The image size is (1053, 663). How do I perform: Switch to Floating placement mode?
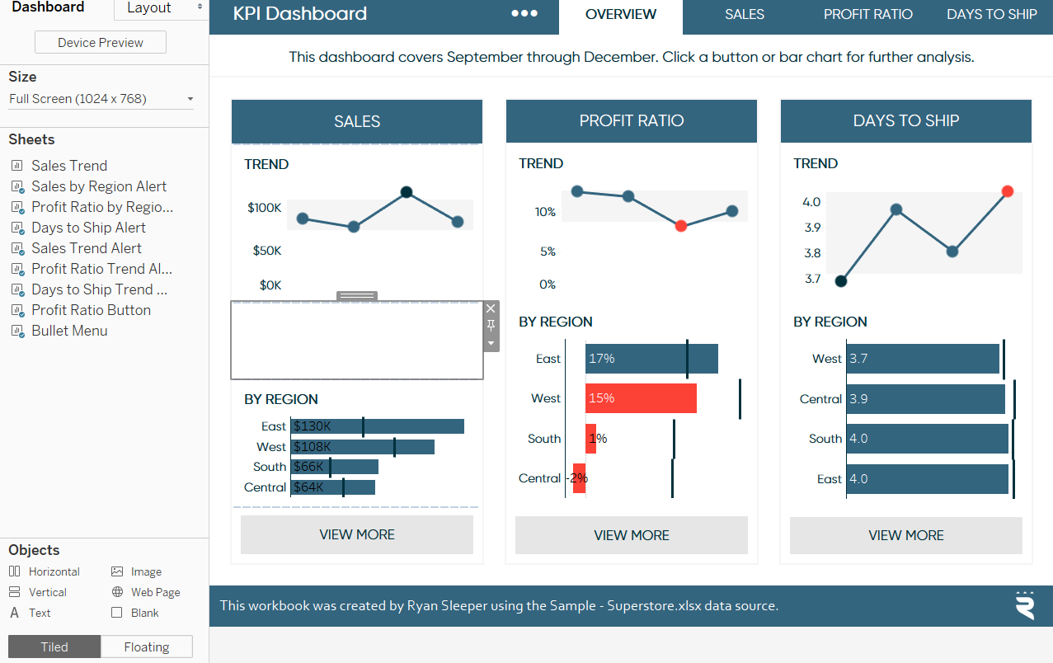(147, 647)
